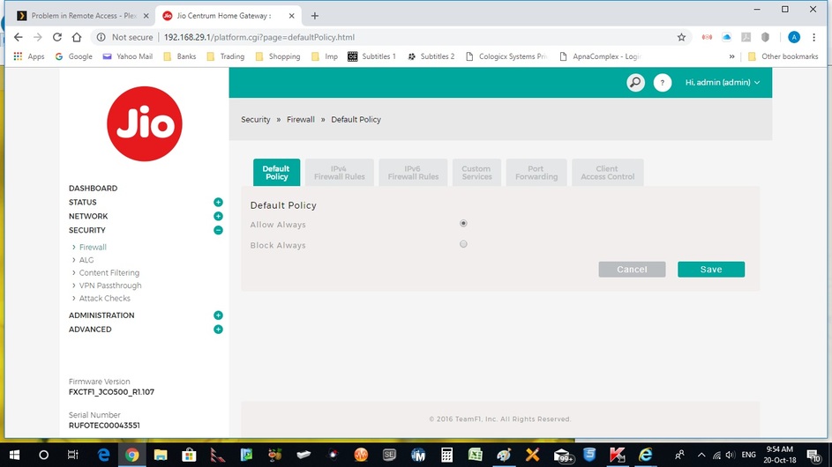Open Internet Explorer from taskbar

click(646, 455)
